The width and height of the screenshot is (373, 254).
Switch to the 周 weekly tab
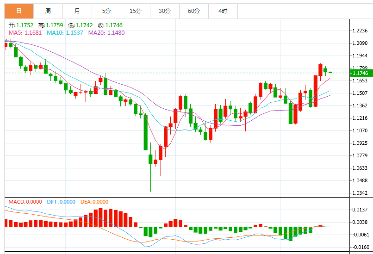pos(48,11)
